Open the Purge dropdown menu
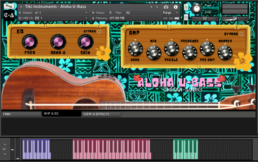 [171, 13]
